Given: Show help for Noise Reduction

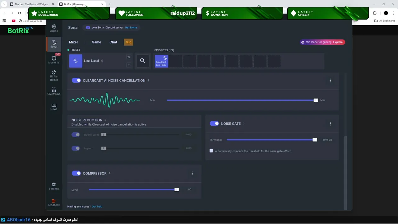Looking at the screenshot, I should point(105,120).
